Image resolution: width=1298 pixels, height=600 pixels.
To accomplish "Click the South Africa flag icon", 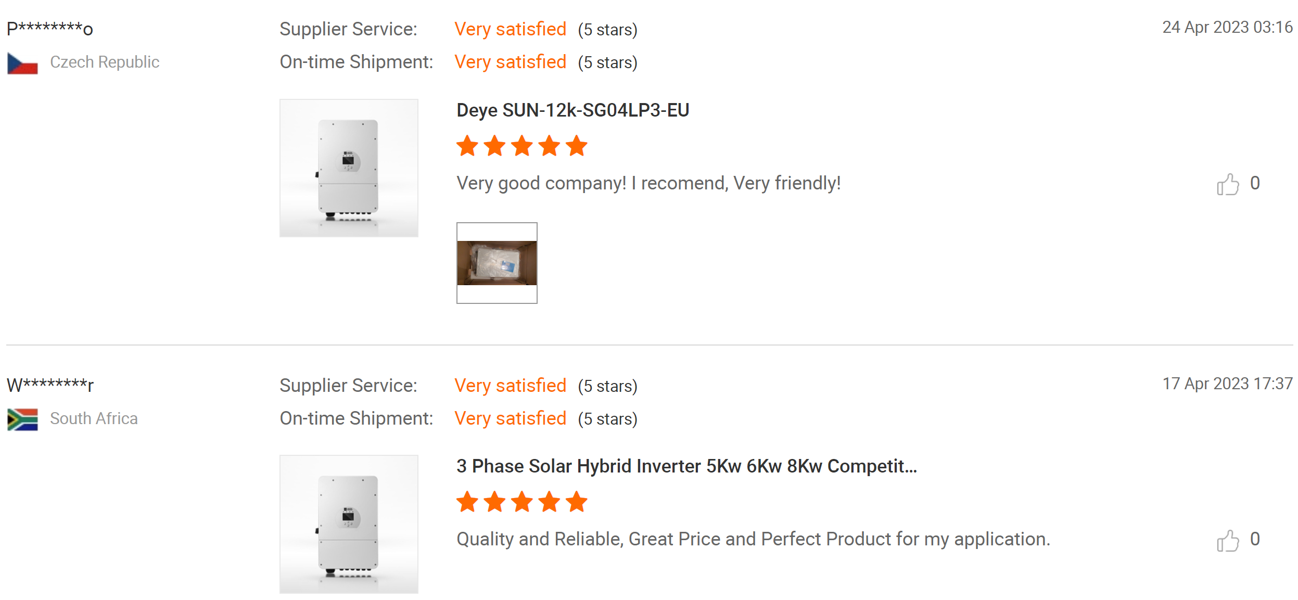I will click(22, 419).
